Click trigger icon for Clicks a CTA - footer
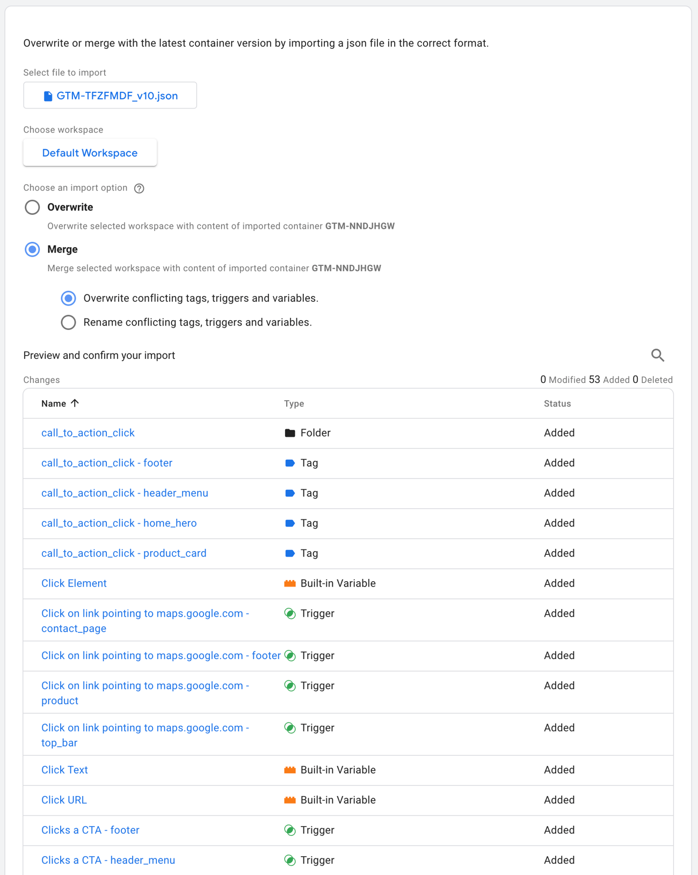 coord(290,830)
